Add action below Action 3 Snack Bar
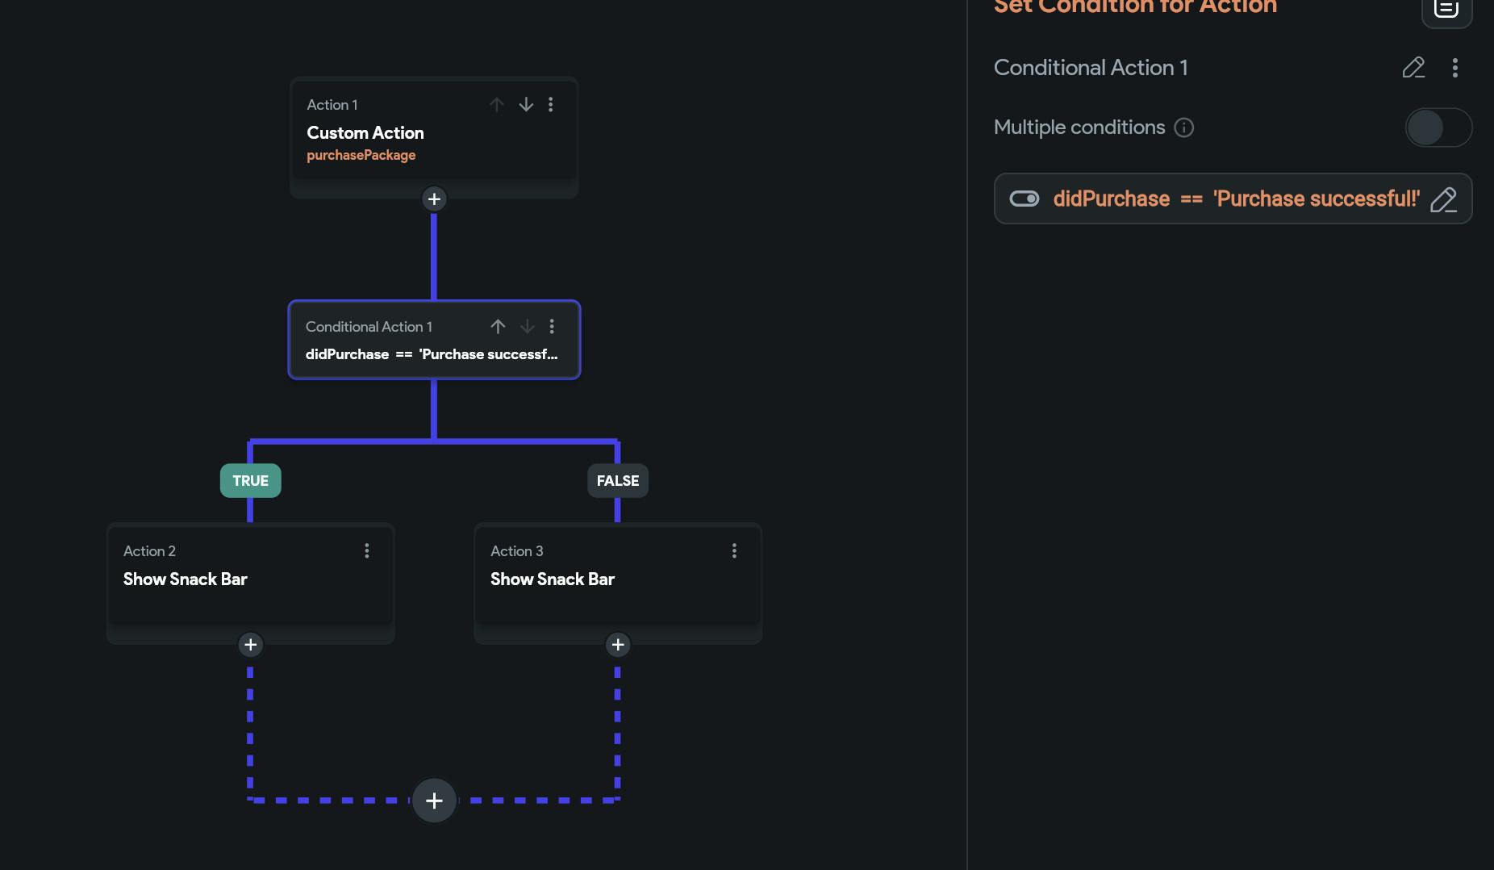This screenshot has width=1494, height=870. click(618, 645)
